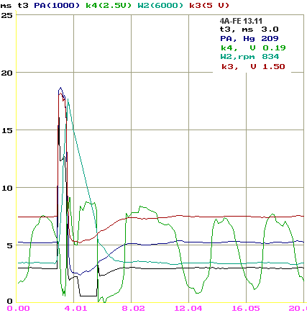307x313 pixels.
Task: Select the PA, Hg 209 legend row
Action: pyautogui.click(x=249, y=39)
